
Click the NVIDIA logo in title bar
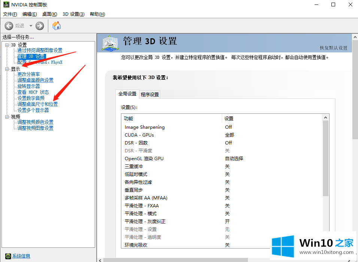[6, 4]
